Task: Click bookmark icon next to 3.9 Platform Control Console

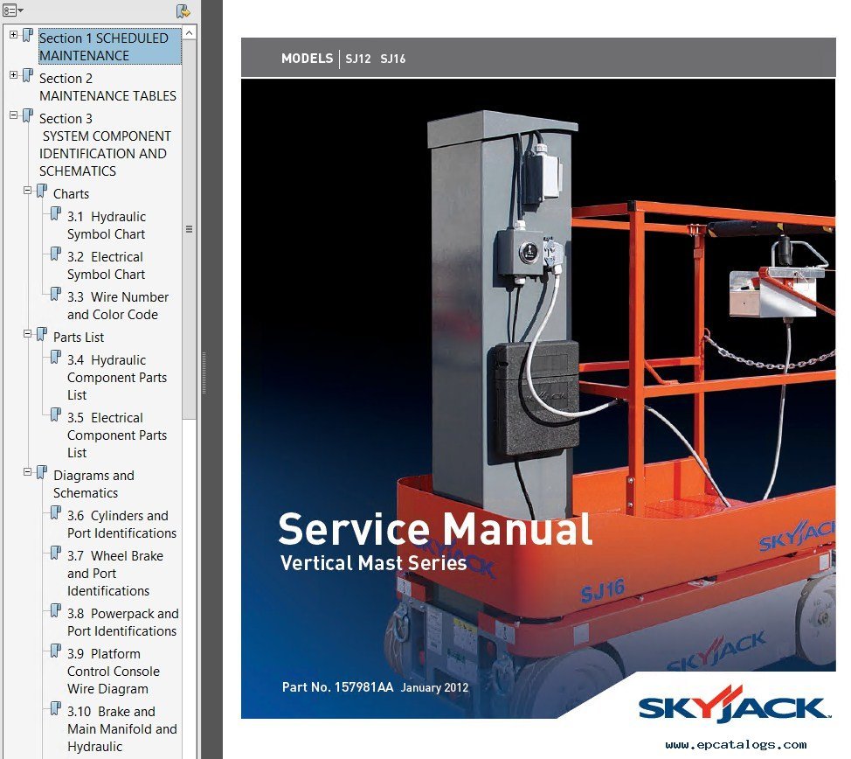Action: [56, 652]
